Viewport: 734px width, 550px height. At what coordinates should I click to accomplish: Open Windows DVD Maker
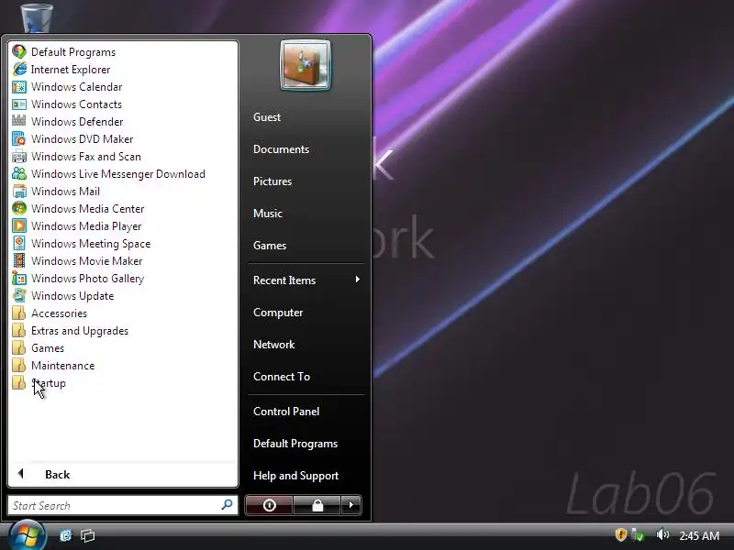click(72, 139)
